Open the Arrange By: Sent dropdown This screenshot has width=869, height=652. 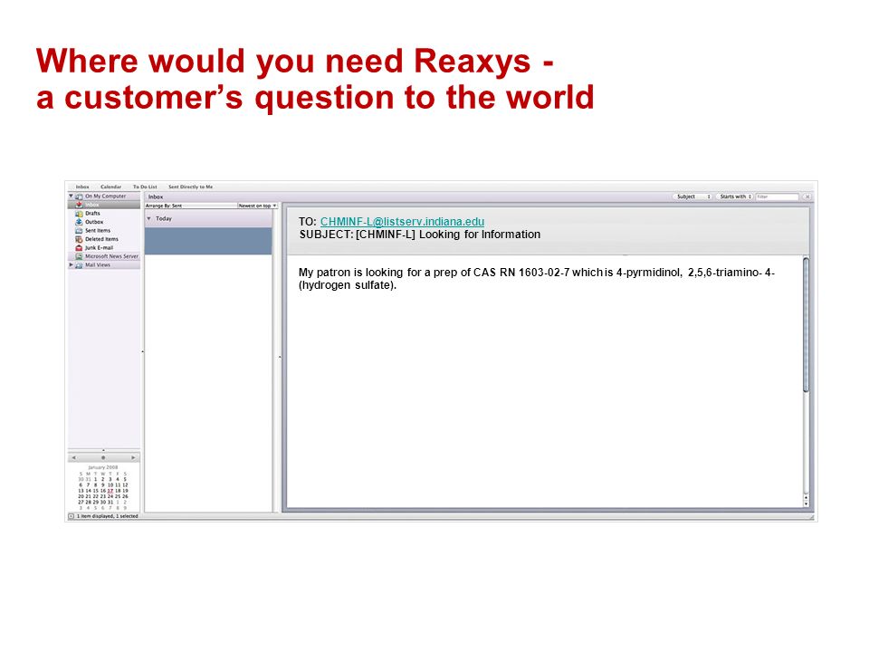[191, 206]
